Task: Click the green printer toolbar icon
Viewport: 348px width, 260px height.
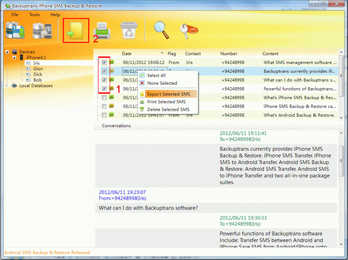Action: coord(101,31)
